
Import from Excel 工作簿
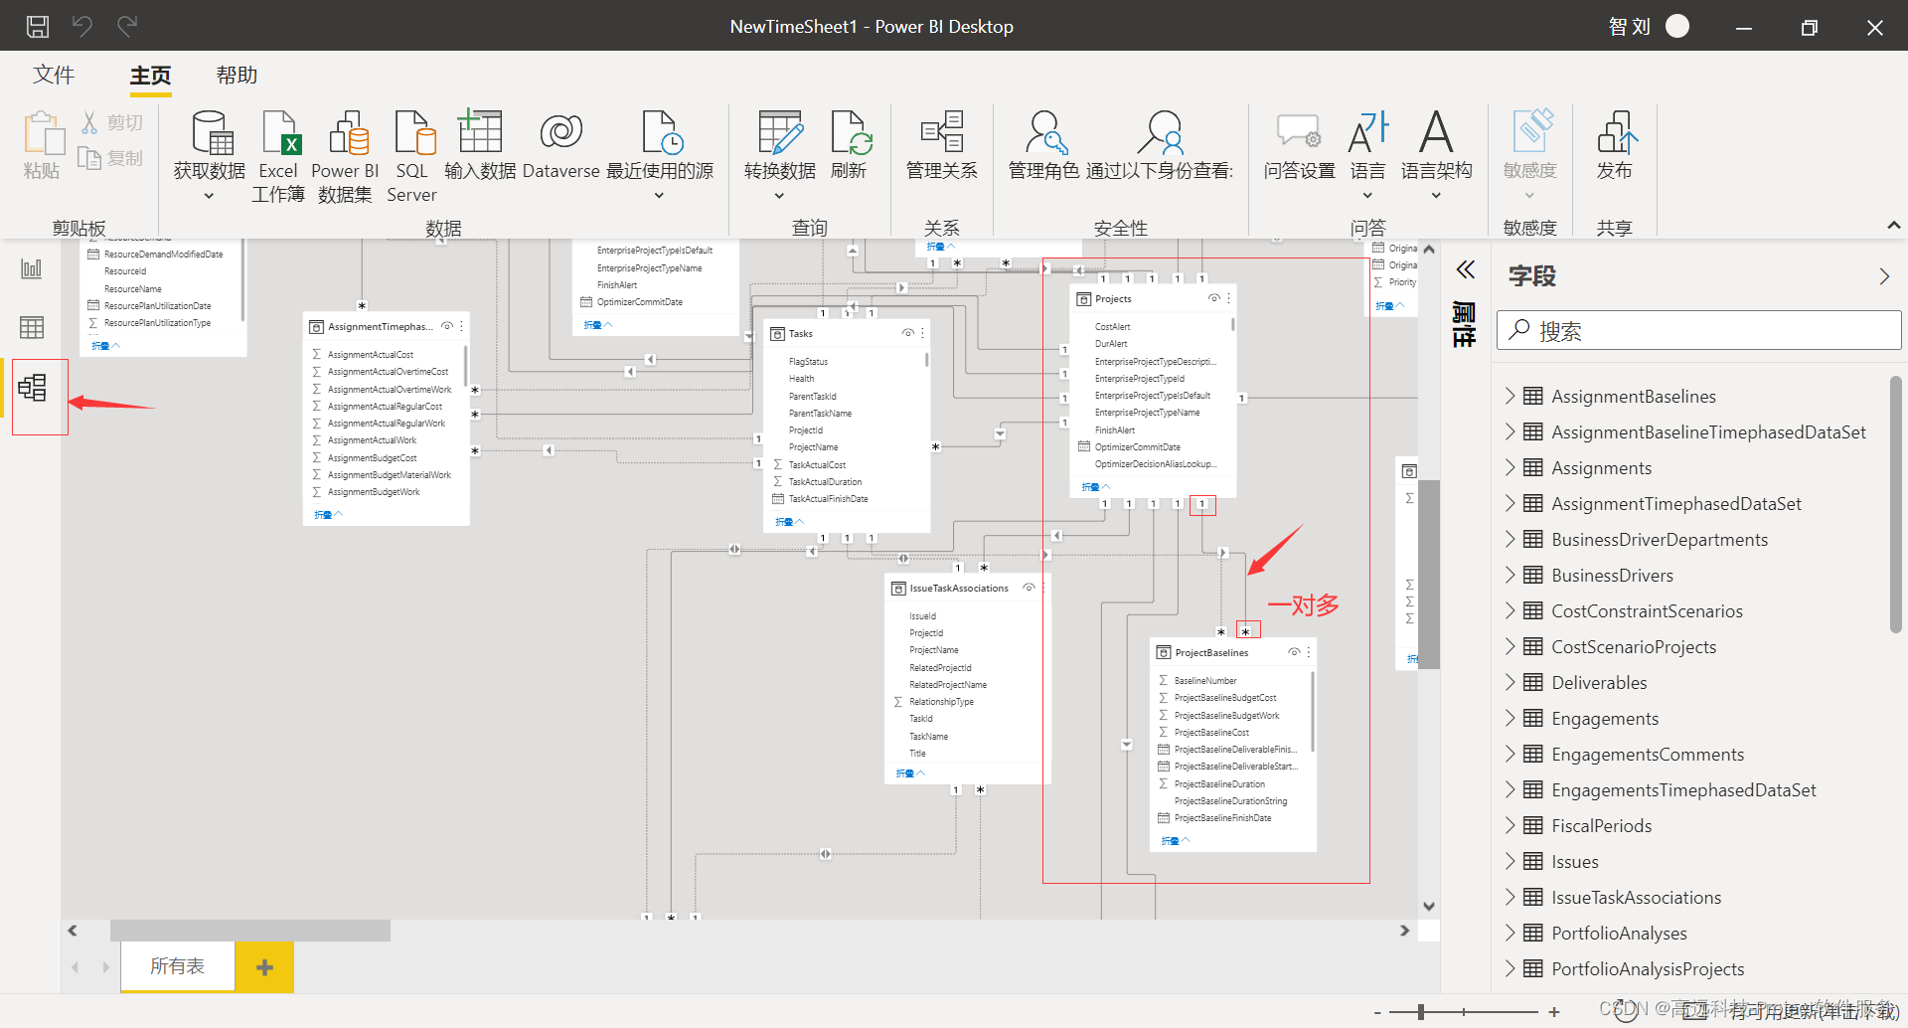click(278, 156)
